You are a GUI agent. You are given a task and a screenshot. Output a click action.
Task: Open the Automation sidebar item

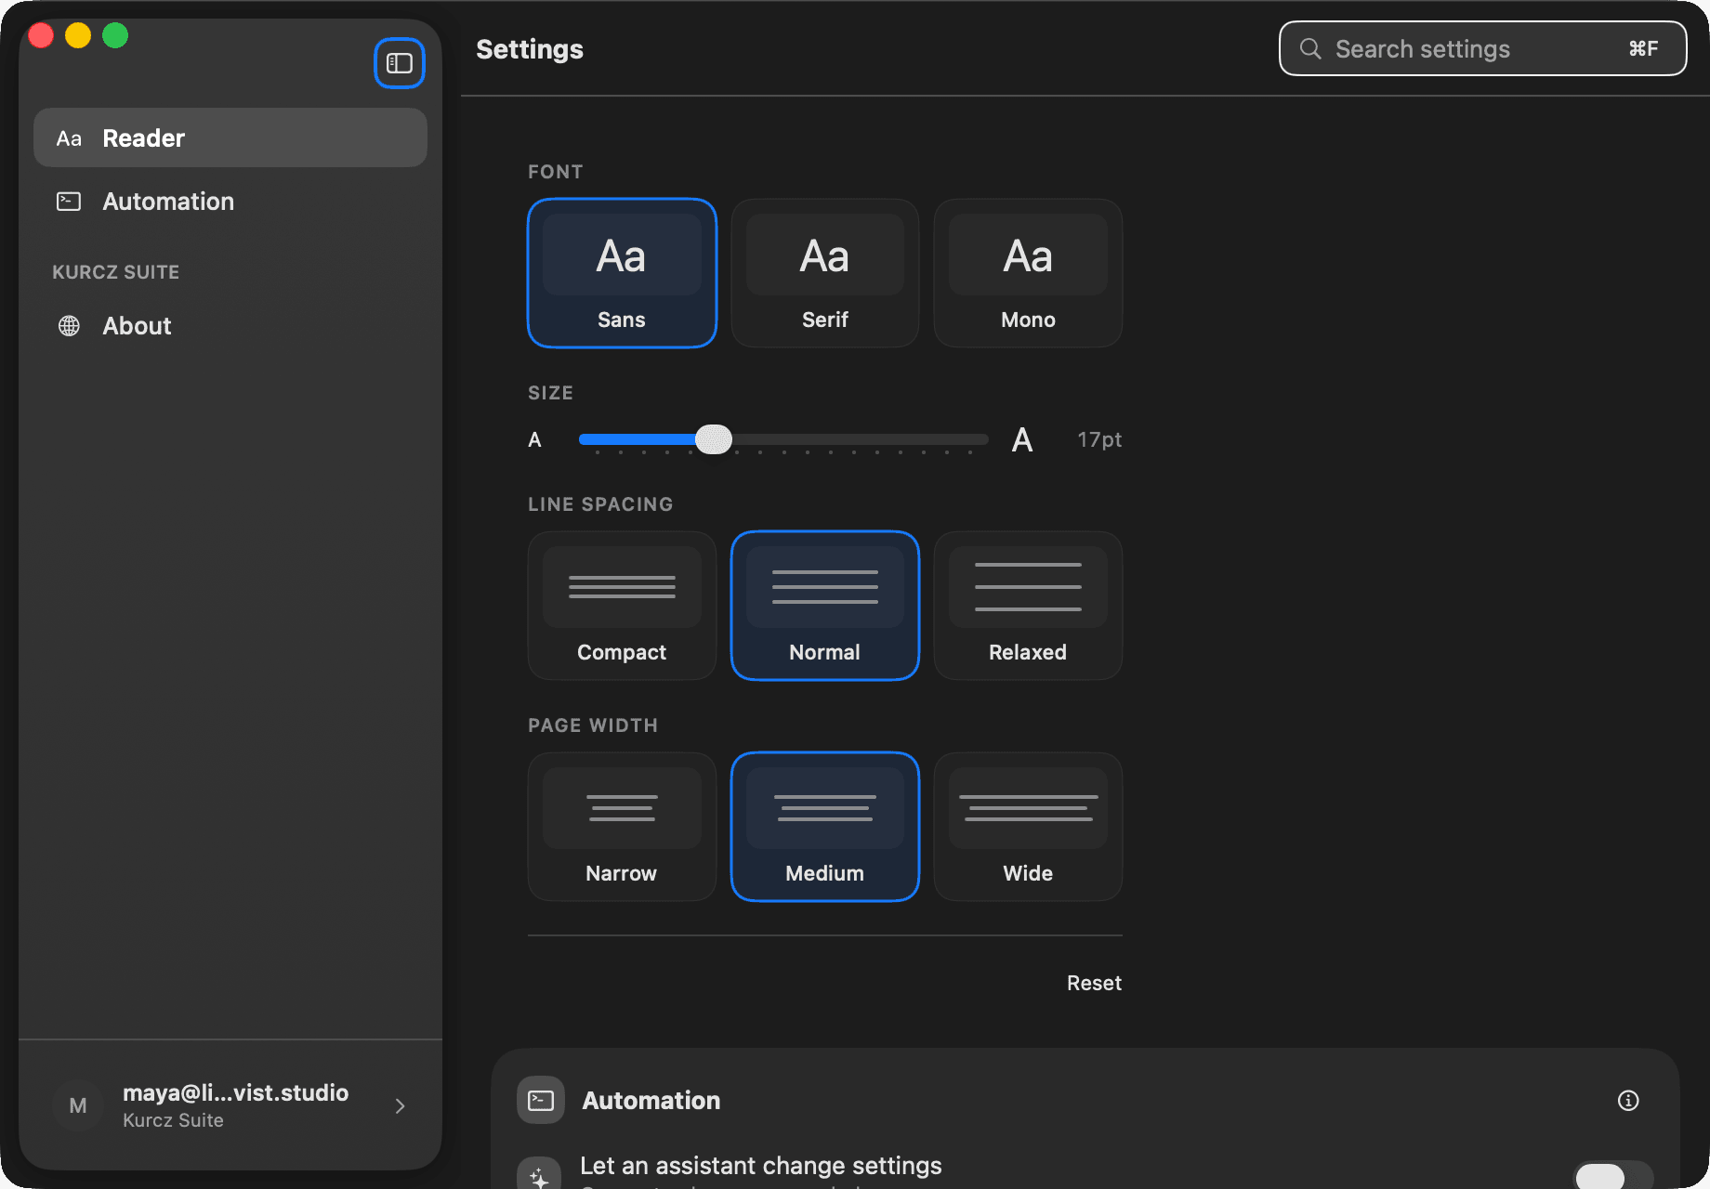pyautogui.click(x=230, y=201)
